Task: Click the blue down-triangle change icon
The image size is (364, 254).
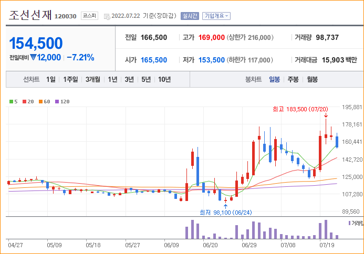Action: [33, 57]
